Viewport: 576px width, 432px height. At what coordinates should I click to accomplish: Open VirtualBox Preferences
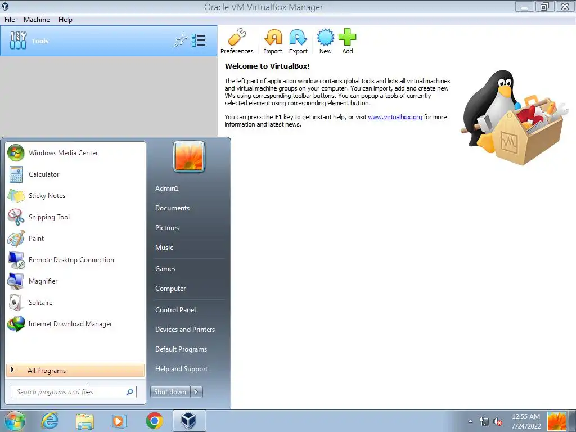click(x=237, y=42)
